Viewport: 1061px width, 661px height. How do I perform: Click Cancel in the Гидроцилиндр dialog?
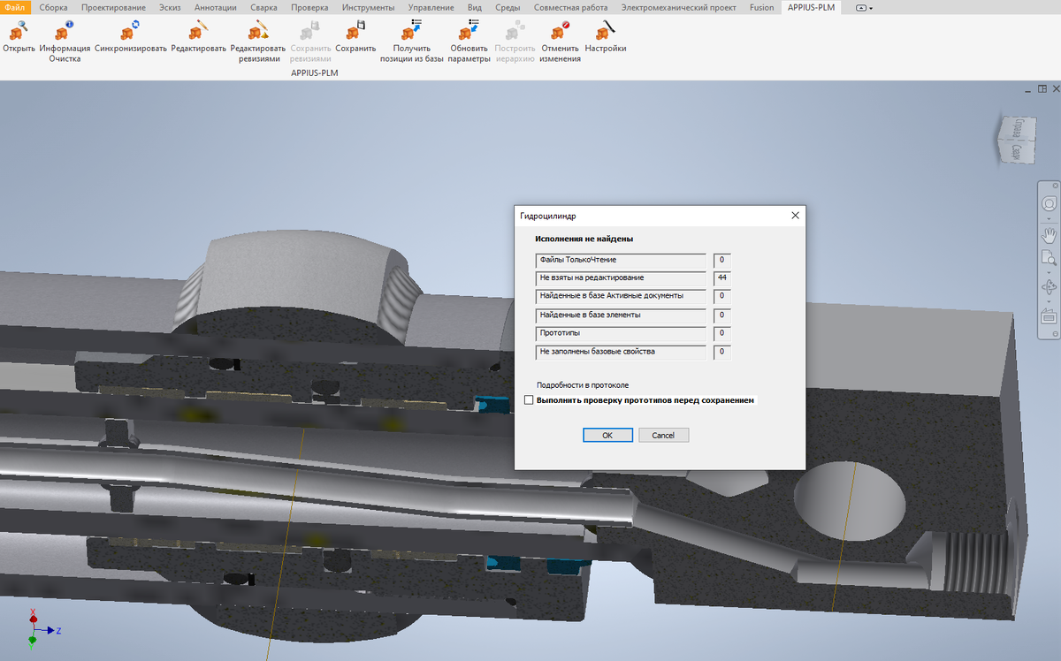click(x=663, y=435)
